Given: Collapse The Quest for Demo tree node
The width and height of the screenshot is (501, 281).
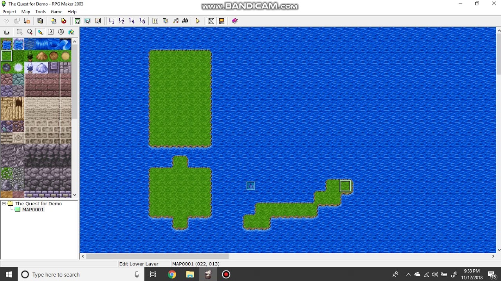Looking at the screenshot, I should (x=4, y=204).
